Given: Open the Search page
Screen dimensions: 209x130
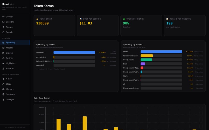Looking at the screenshot, I should [x=15, y=32].
